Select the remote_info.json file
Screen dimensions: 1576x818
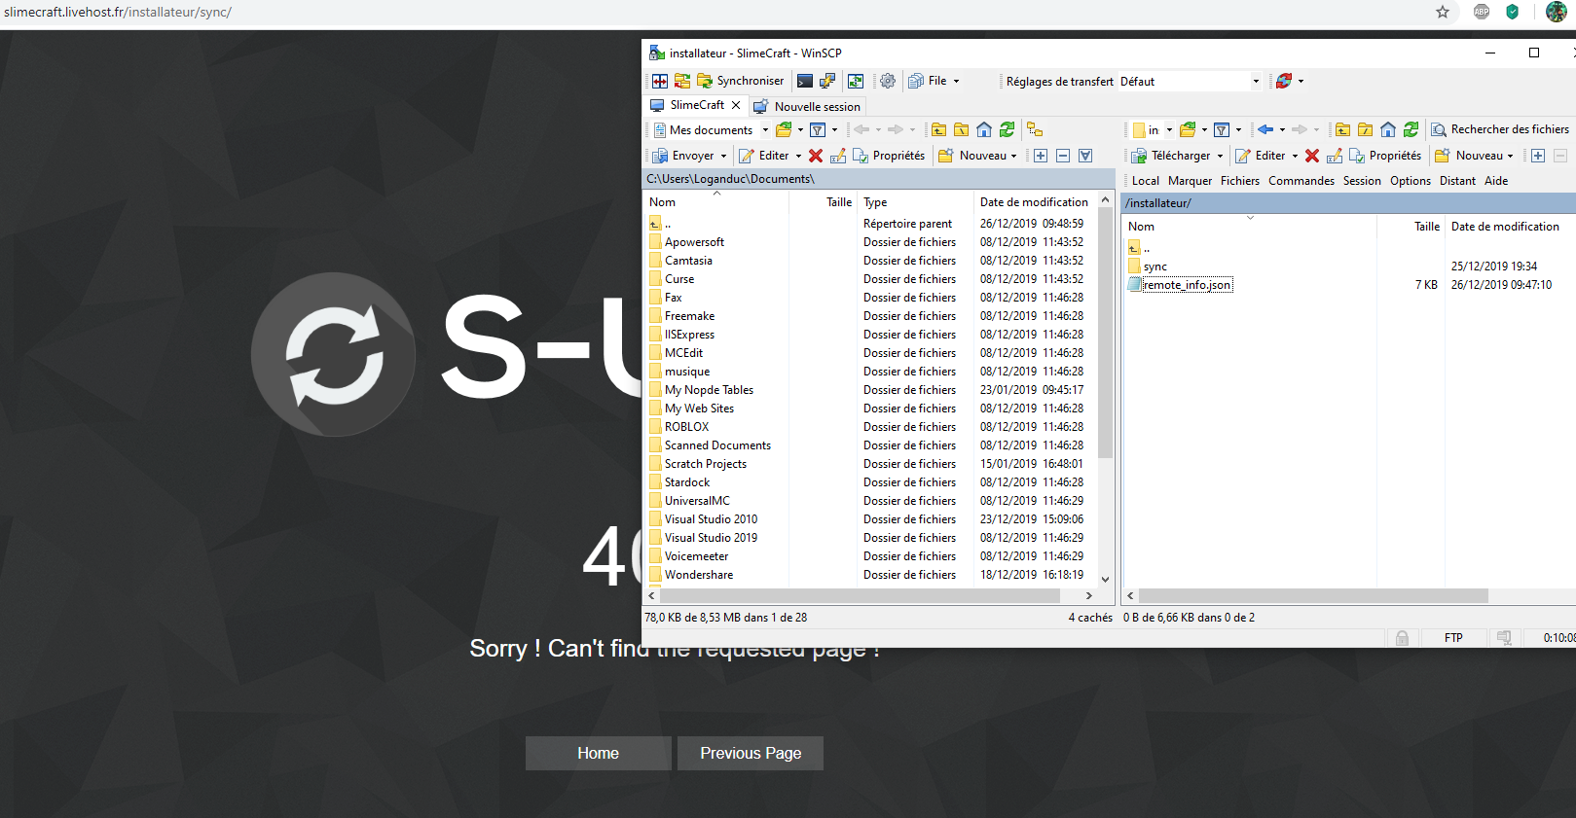(1187, 285)
